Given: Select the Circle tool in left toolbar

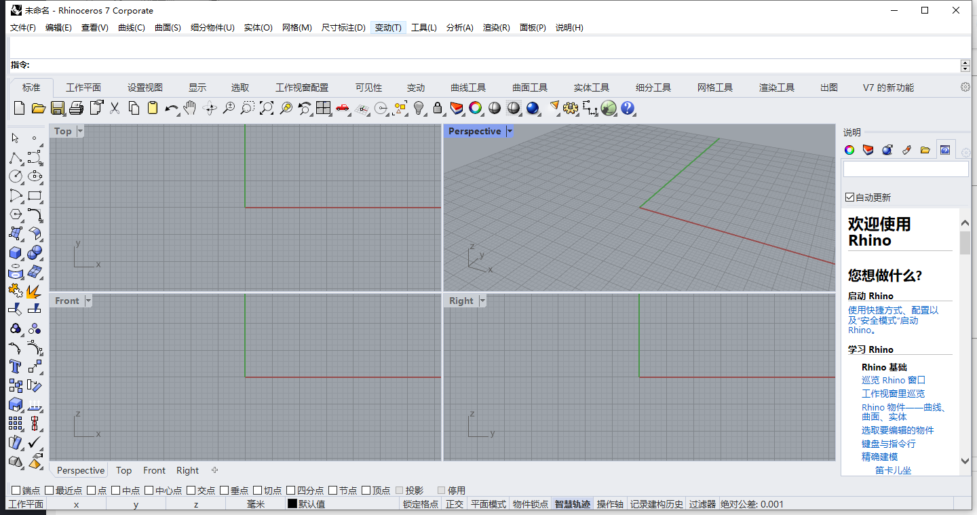Looking at the screenshot, I should coord(16,176).
